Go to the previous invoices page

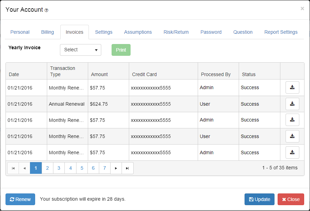[x=24, y=168]
